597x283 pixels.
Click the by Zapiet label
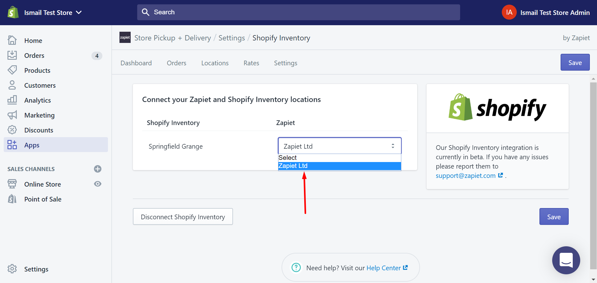(576, 38)
